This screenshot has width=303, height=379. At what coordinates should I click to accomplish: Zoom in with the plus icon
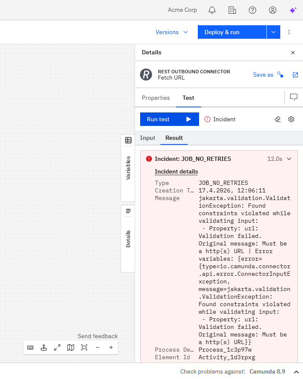(111, 347)
